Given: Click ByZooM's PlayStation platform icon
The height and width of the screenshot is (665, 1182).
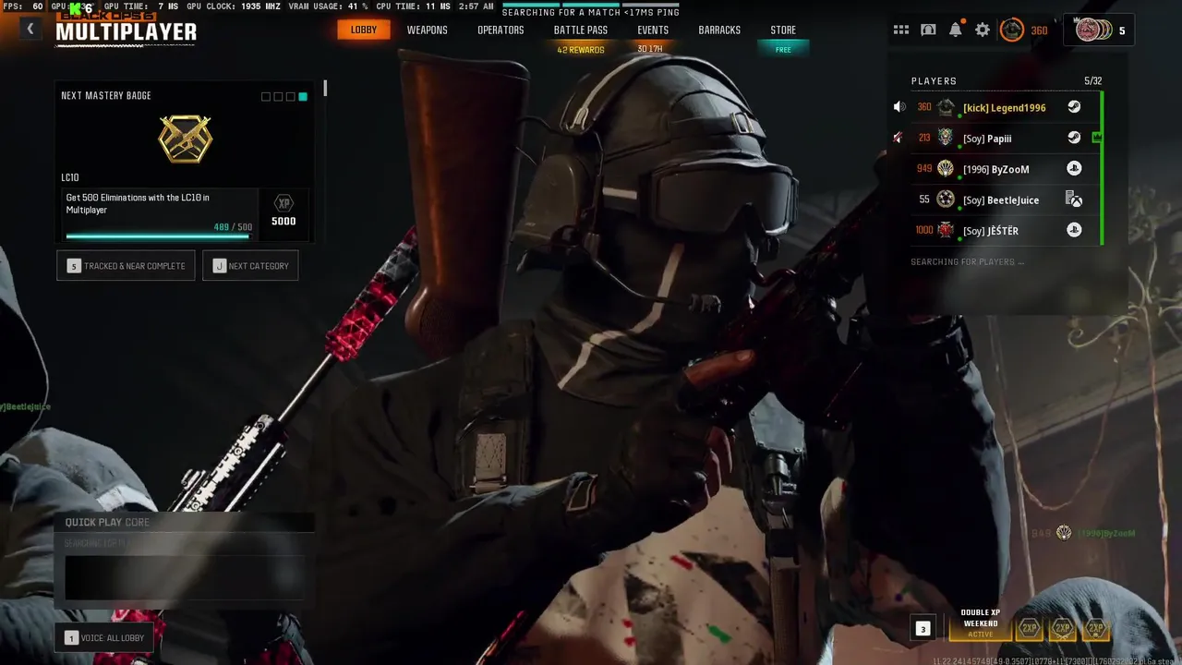Looking at the screenshot, I should click(1074, 169).
